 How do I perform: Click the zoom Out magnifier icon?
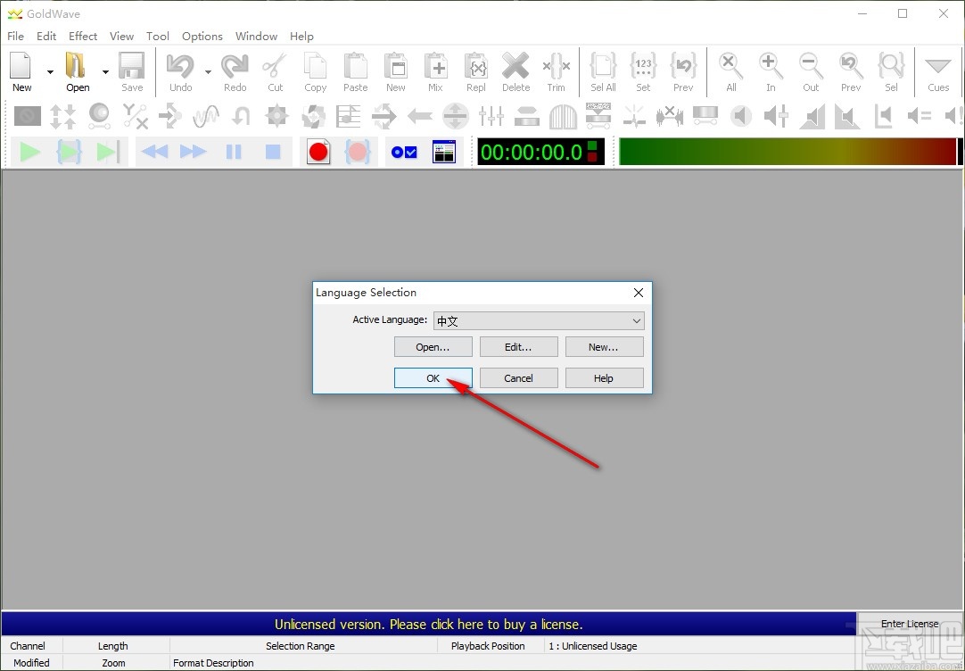(811, 65)
